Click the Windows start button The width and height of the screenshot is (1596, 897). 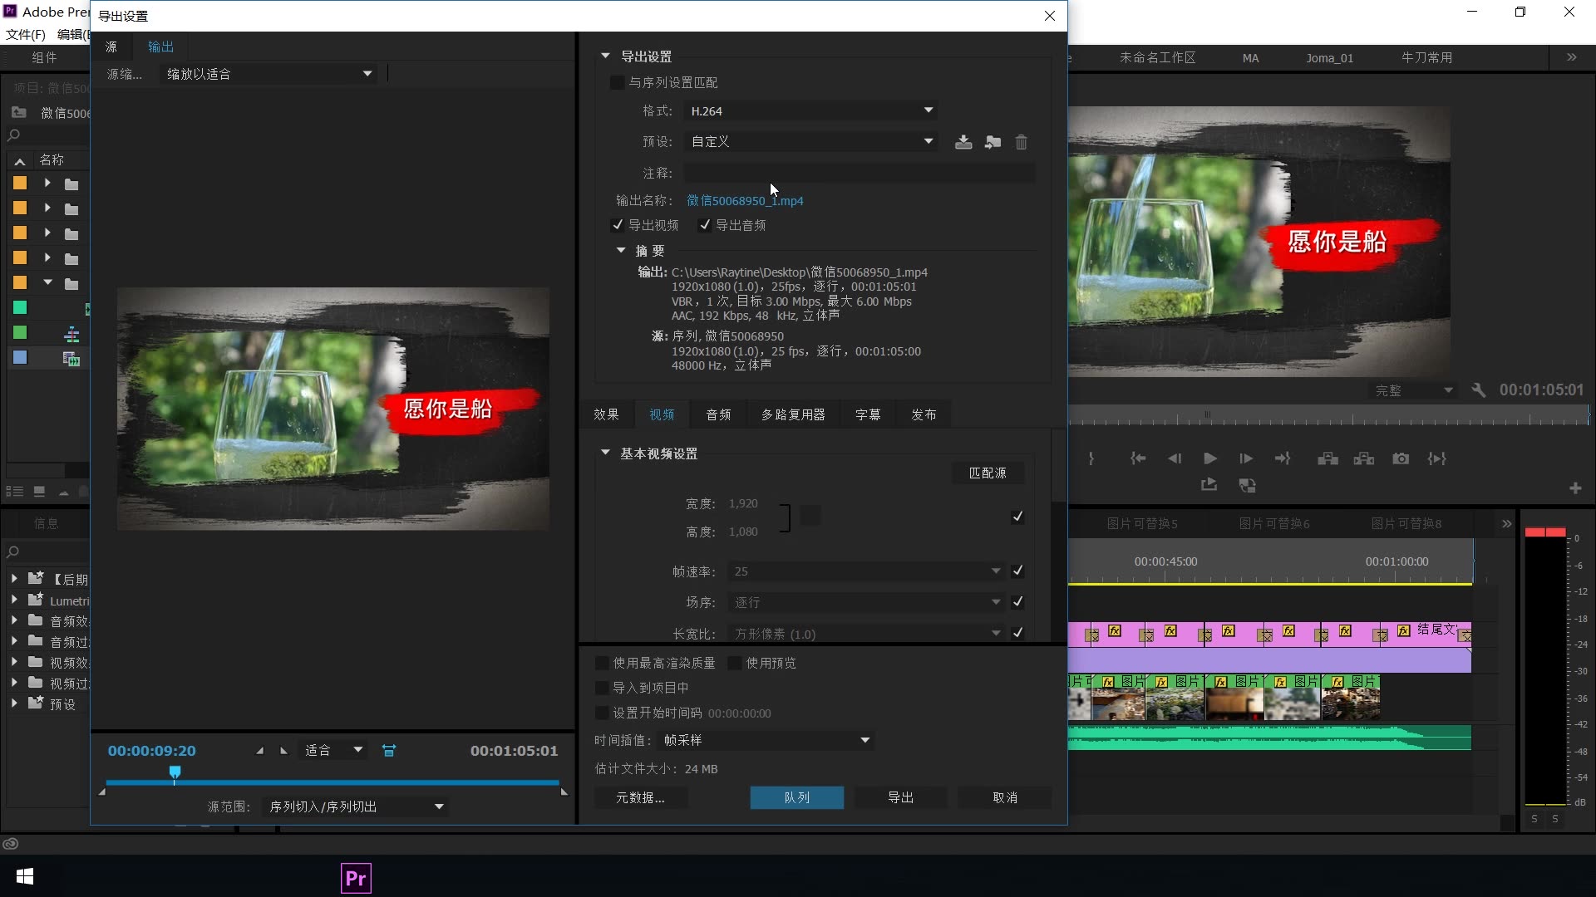[25, 877]
